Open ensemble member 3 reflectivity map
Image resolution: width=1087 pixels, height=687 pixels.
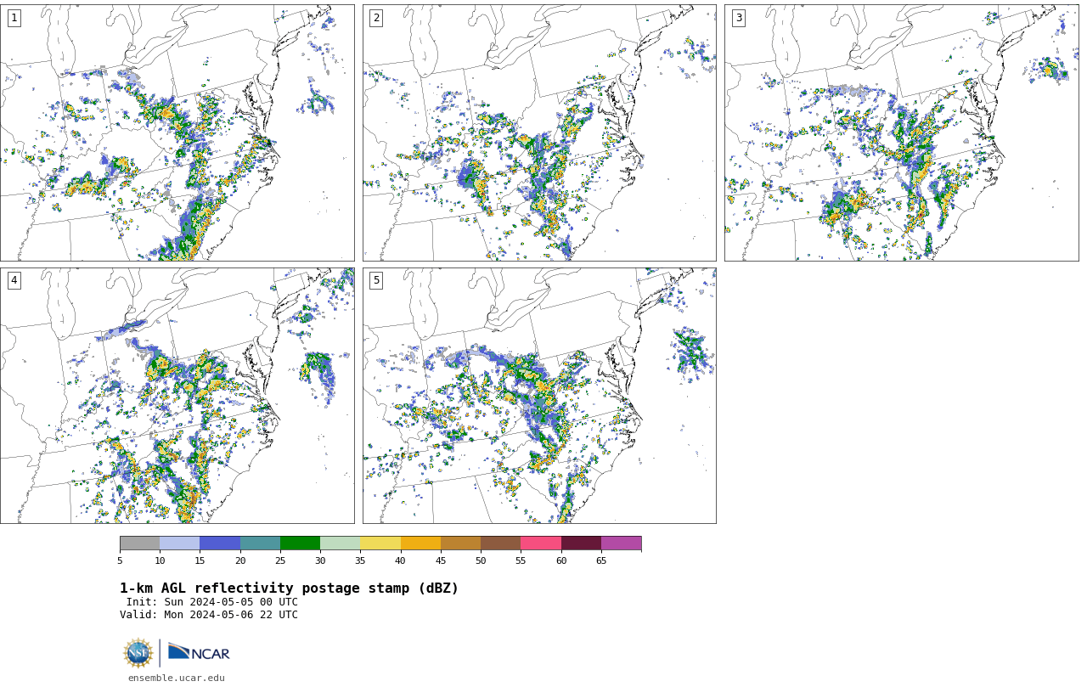point(901,132)
